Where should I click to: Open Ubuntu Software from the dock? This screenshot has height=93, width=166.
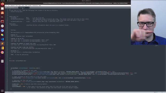click(2, 13)
